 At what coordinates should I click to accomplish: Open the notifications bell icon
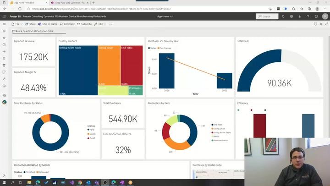283,16
